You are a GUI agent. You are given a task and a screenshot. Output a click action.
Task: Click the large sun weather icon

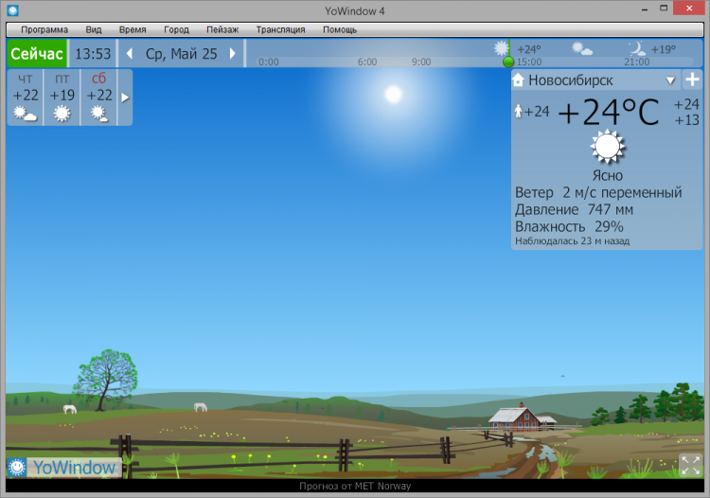click(x=607, y=147)
